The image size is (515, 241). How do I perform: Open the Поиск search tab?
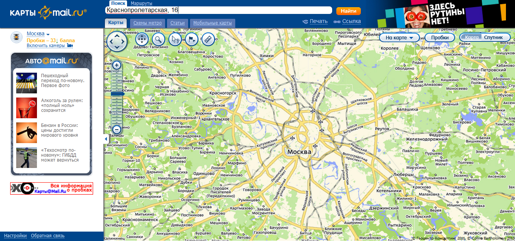(x=118, y=3)
